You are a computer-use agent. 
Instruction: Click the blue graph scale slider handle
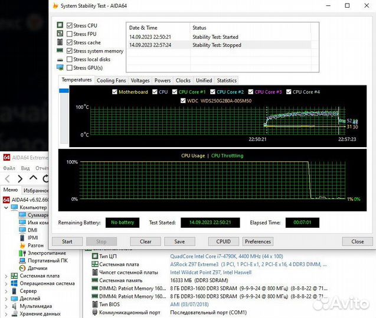(64, 91)
